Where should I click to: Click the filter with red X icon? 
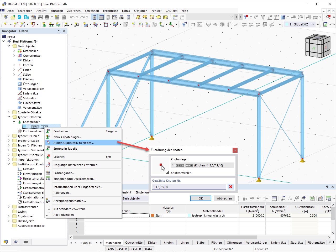click(246, 17)
